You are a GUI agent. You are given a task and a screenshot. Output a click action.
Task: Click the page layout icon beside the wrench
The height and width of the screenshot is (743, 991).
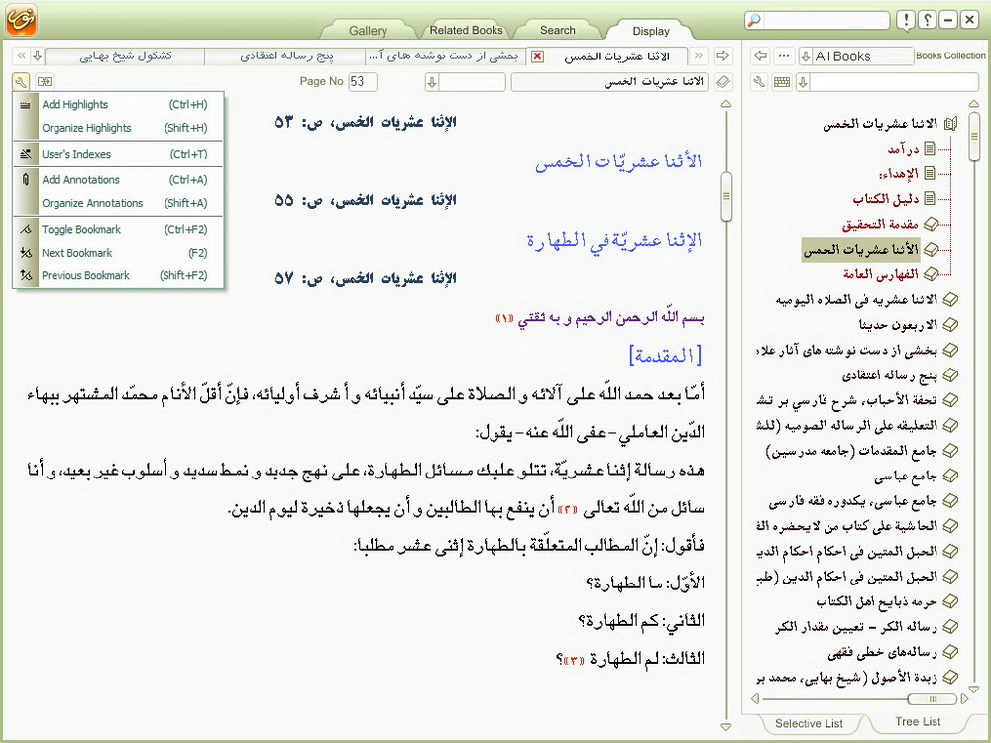pos(45,81)
